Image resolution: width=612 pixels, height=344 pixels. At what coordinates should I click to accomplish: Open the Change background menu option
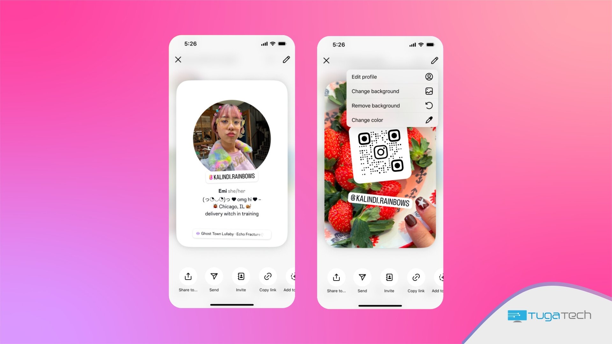(391, 91)
